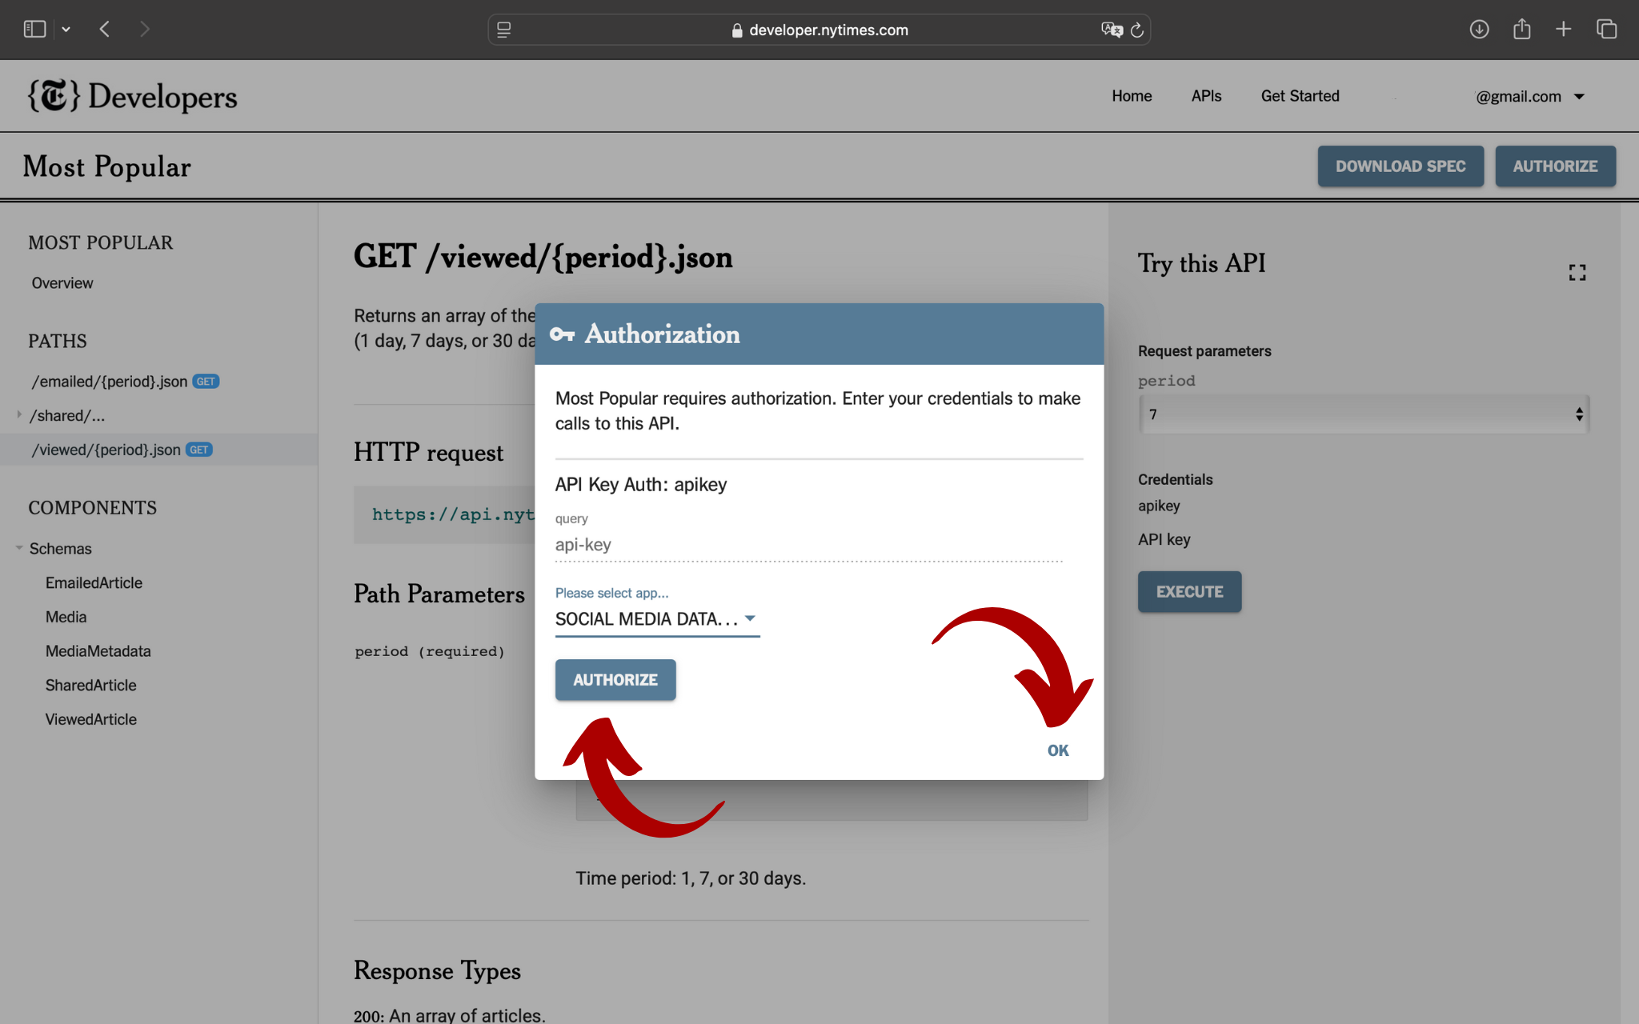Click the AUTHORIZE button in the page header
The image size is (1639, 1024).
pyautogui.click(x=1555, y=166)
